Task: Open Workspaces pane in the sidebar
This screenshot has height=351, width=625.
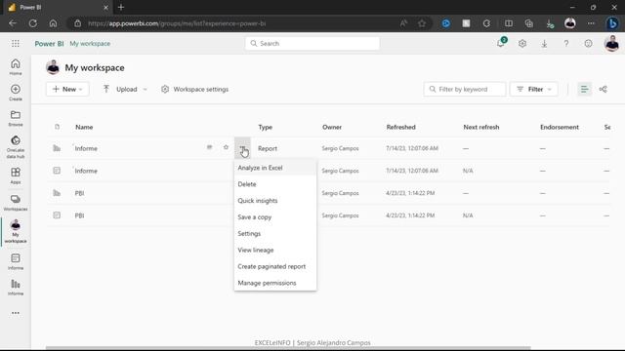Action: pos(16,202)
